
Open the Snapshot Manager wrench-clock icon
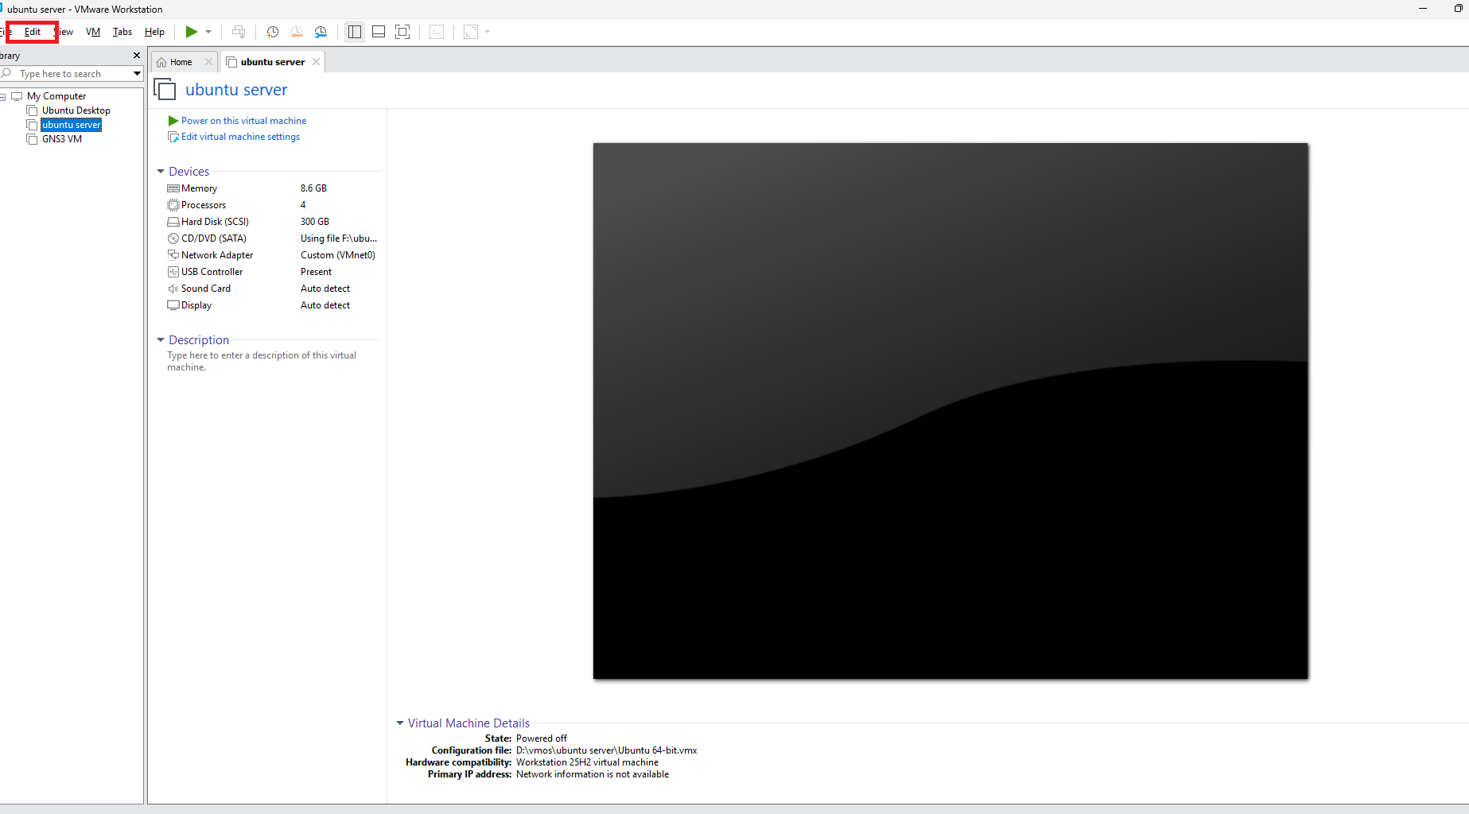[321, 32]
